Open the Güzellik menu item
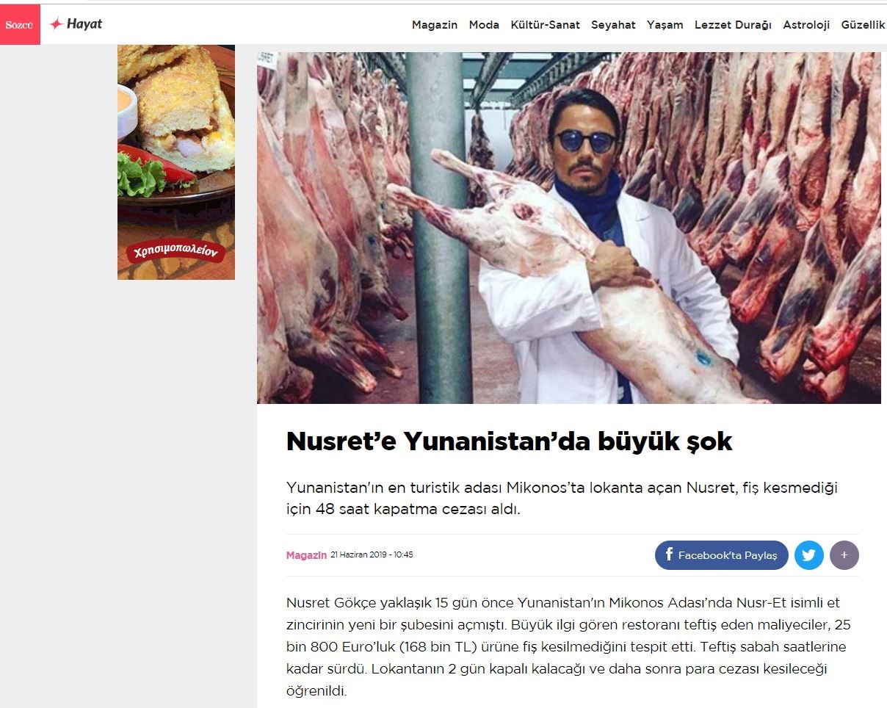The height and width of the screenshot is (708, 887). pyautogui.click(x=864, y=25)
